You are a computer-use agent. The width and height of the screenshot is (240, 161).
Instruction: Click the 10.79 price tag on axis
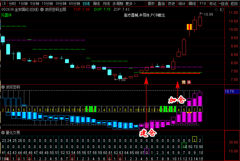click(x=232, y=91)
